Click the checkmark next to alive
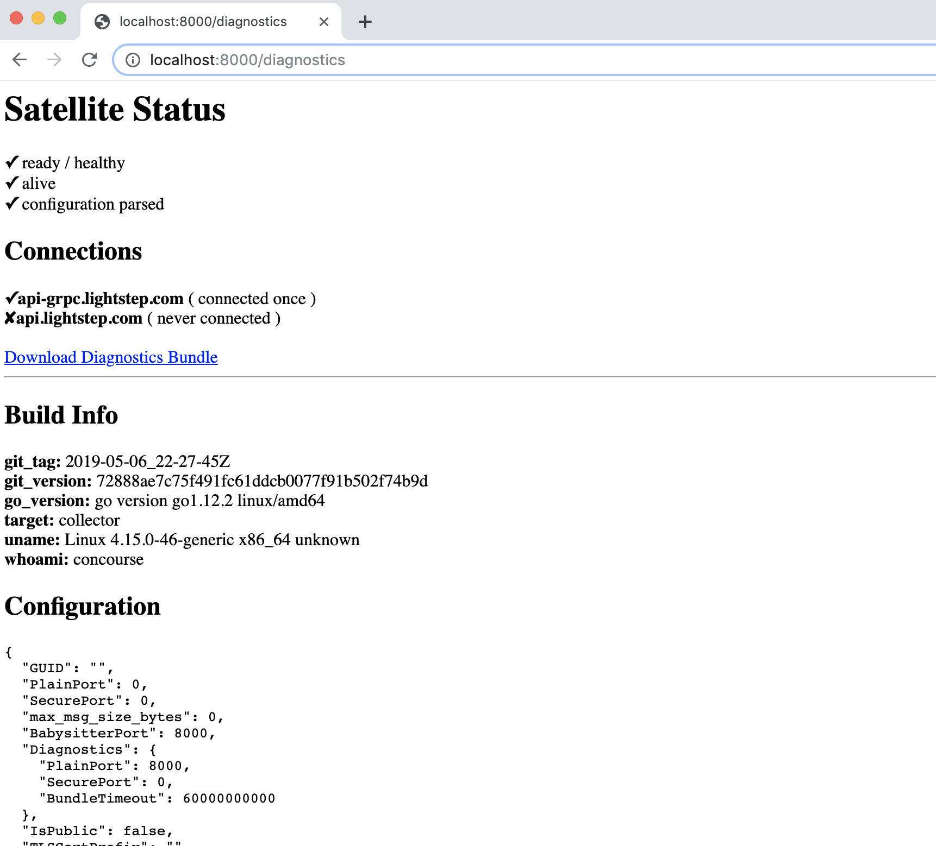Screen dimensions: 936x846 12,183
